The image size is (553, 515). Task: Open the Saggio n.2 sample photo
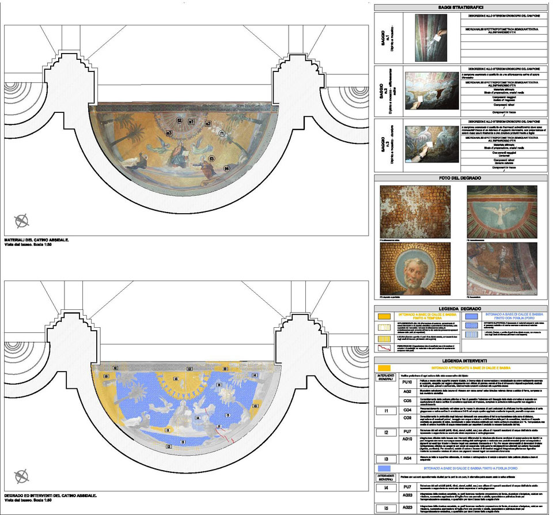[432, 90]
